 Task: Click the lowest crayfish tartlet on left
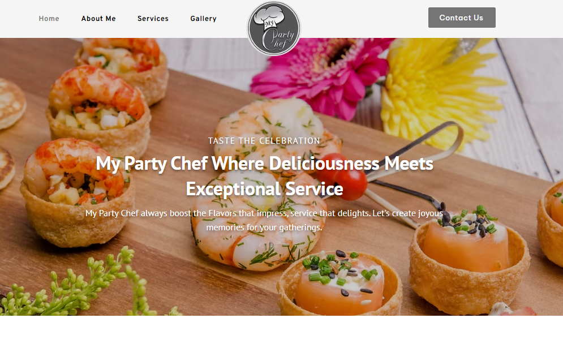[x=77, y=192]
